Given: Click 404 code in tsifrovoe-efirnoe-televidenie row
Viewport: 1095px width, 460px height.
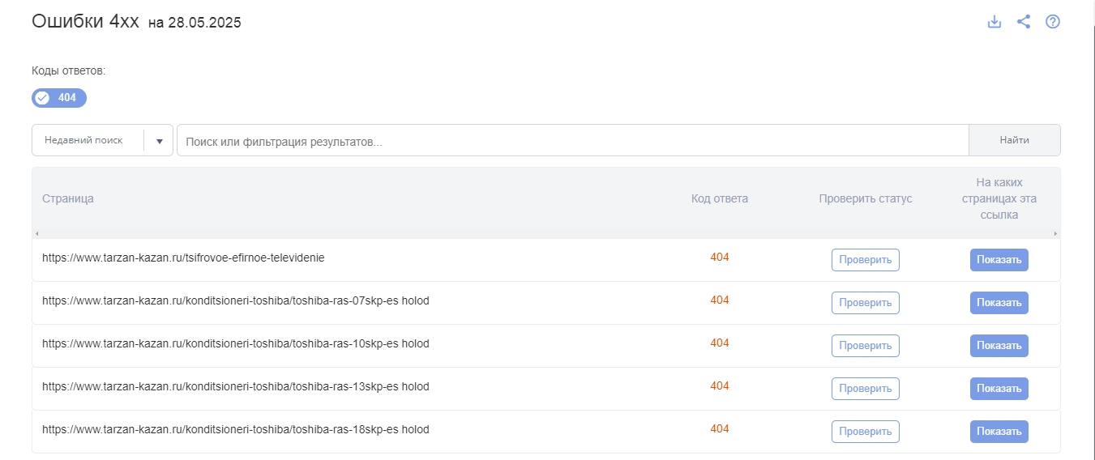Looking at the screenshot, I should (720, 258).
